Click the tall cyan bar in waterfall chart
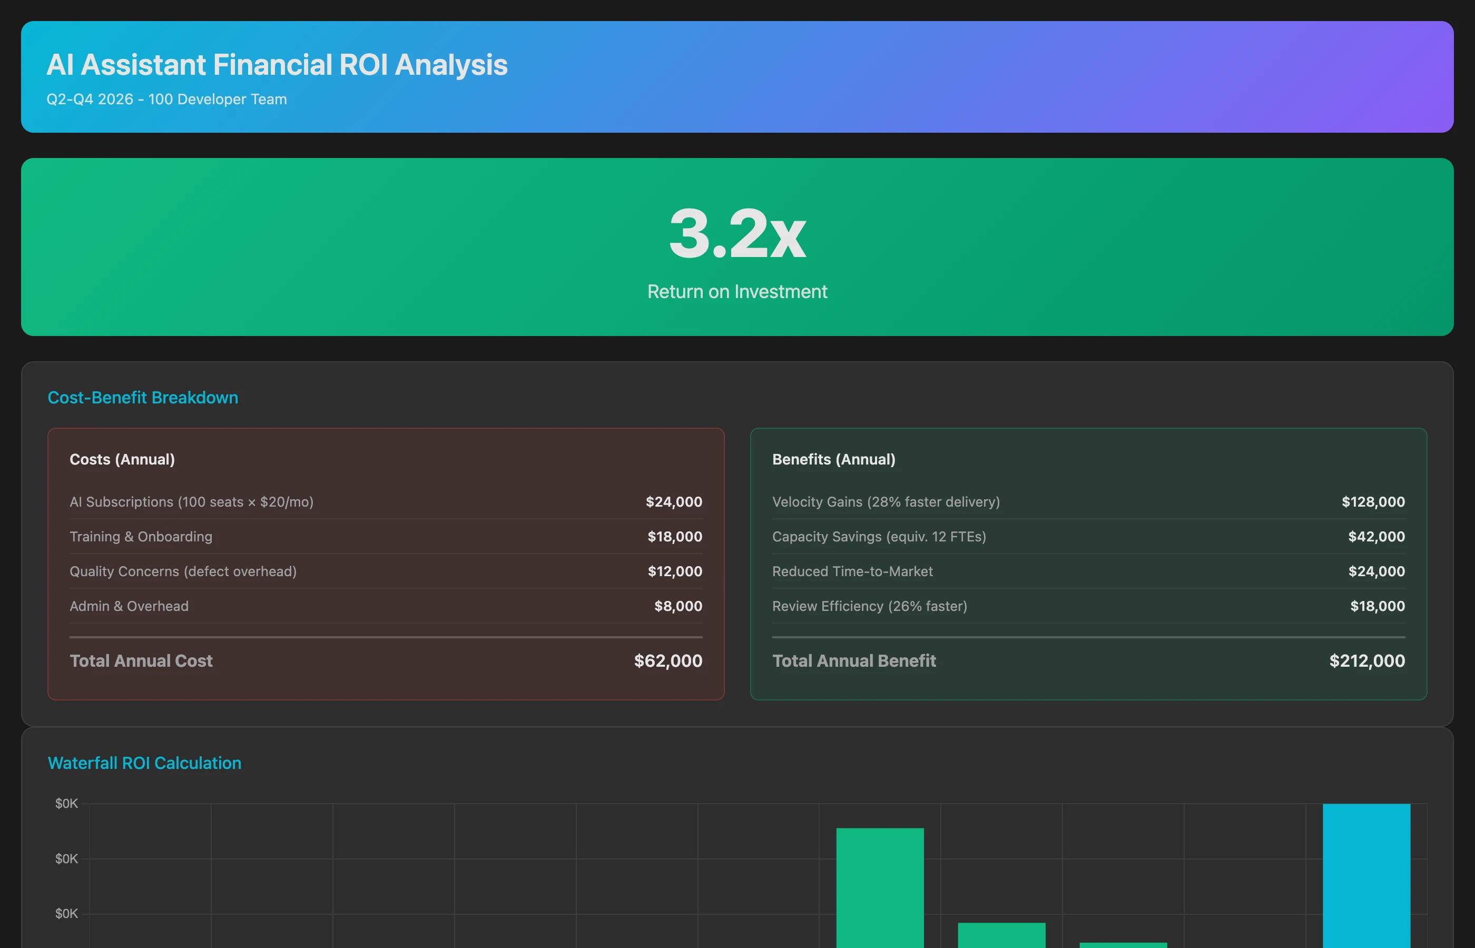Viewport: 1475px width, 948px height. coord(1366,875)
